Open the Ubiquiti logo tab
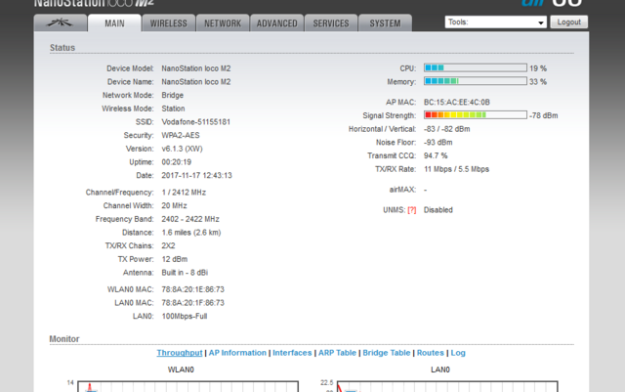 click(x=61, y=23)
